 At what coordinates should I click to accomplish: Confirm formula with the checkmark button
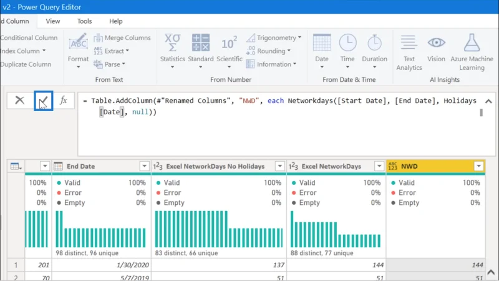(43, 101)
